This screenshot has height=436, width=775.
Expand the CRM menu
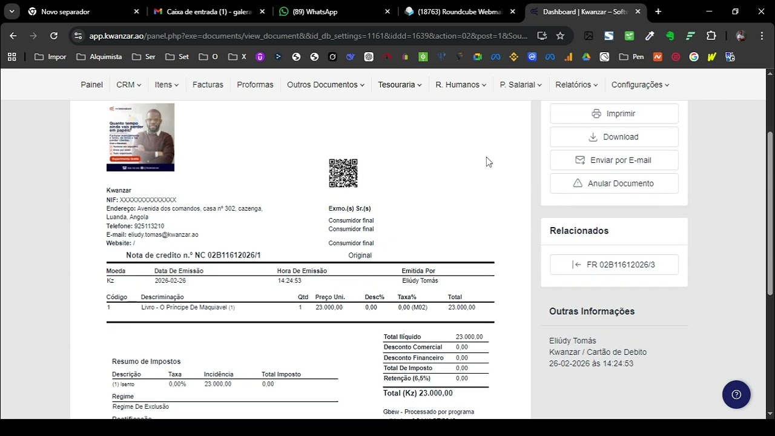tap(128, 85)
